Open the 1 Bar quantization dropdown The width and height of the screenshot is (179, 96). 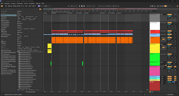pos(34,6)
